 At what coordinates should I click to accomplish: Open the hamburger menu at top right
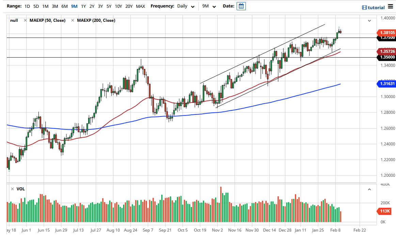391,7
